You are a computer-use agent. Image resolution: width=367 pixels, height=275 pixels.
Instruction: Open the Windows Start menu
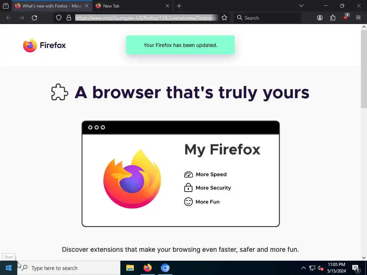click(x=9, y=268)
